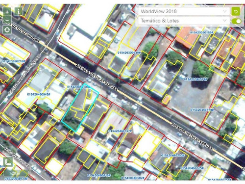Center map with the locate target icon

click(7, 30)
